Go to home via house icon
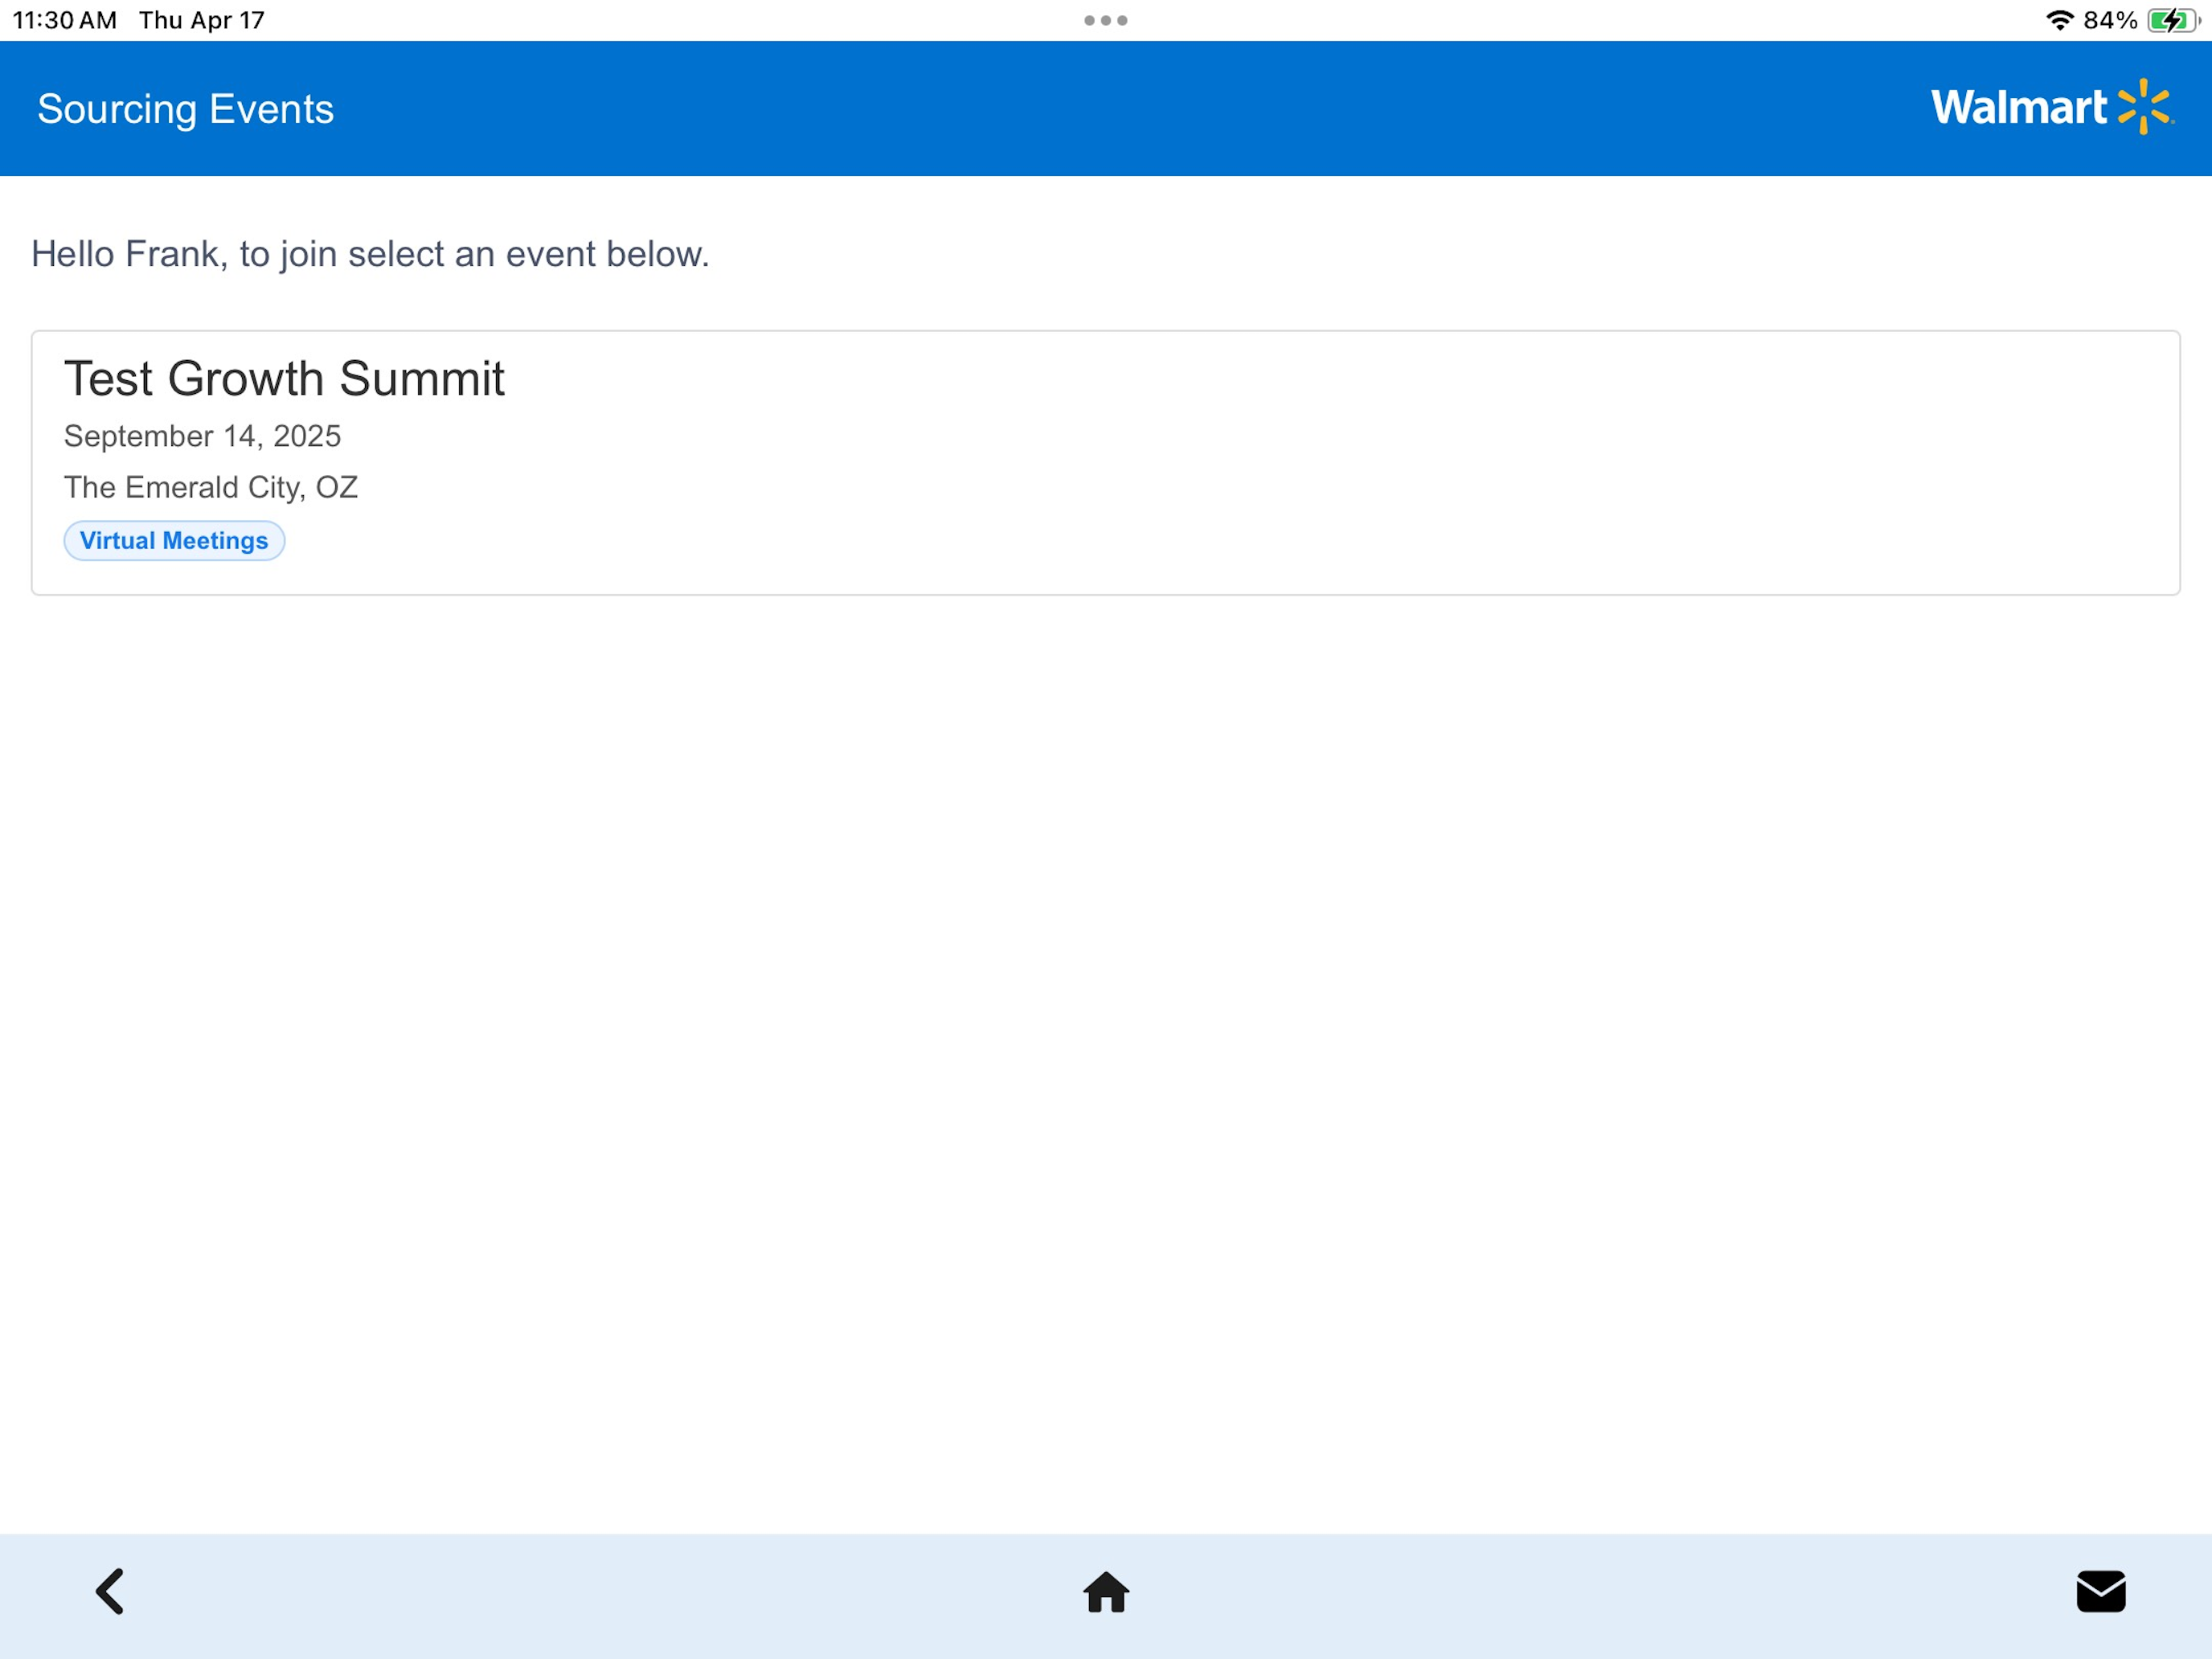 pos(1106,1592)
